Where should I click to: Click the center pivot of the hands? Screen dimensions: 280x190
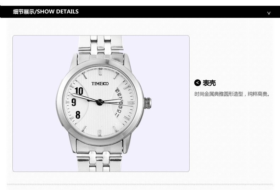pyautogui.click(x=100, y=102)
